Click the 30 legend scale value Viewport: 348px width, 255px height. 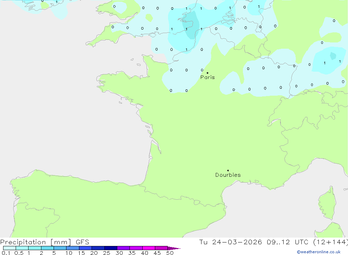pos(119,253)
